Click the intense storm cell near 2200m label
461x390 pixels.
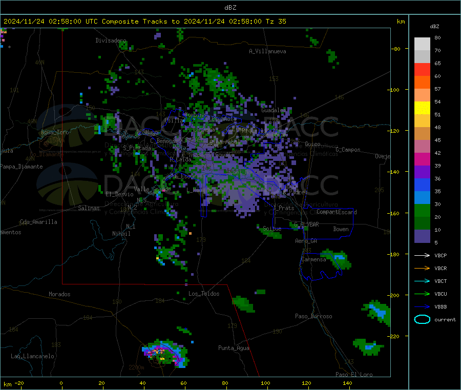coord(164,354)
